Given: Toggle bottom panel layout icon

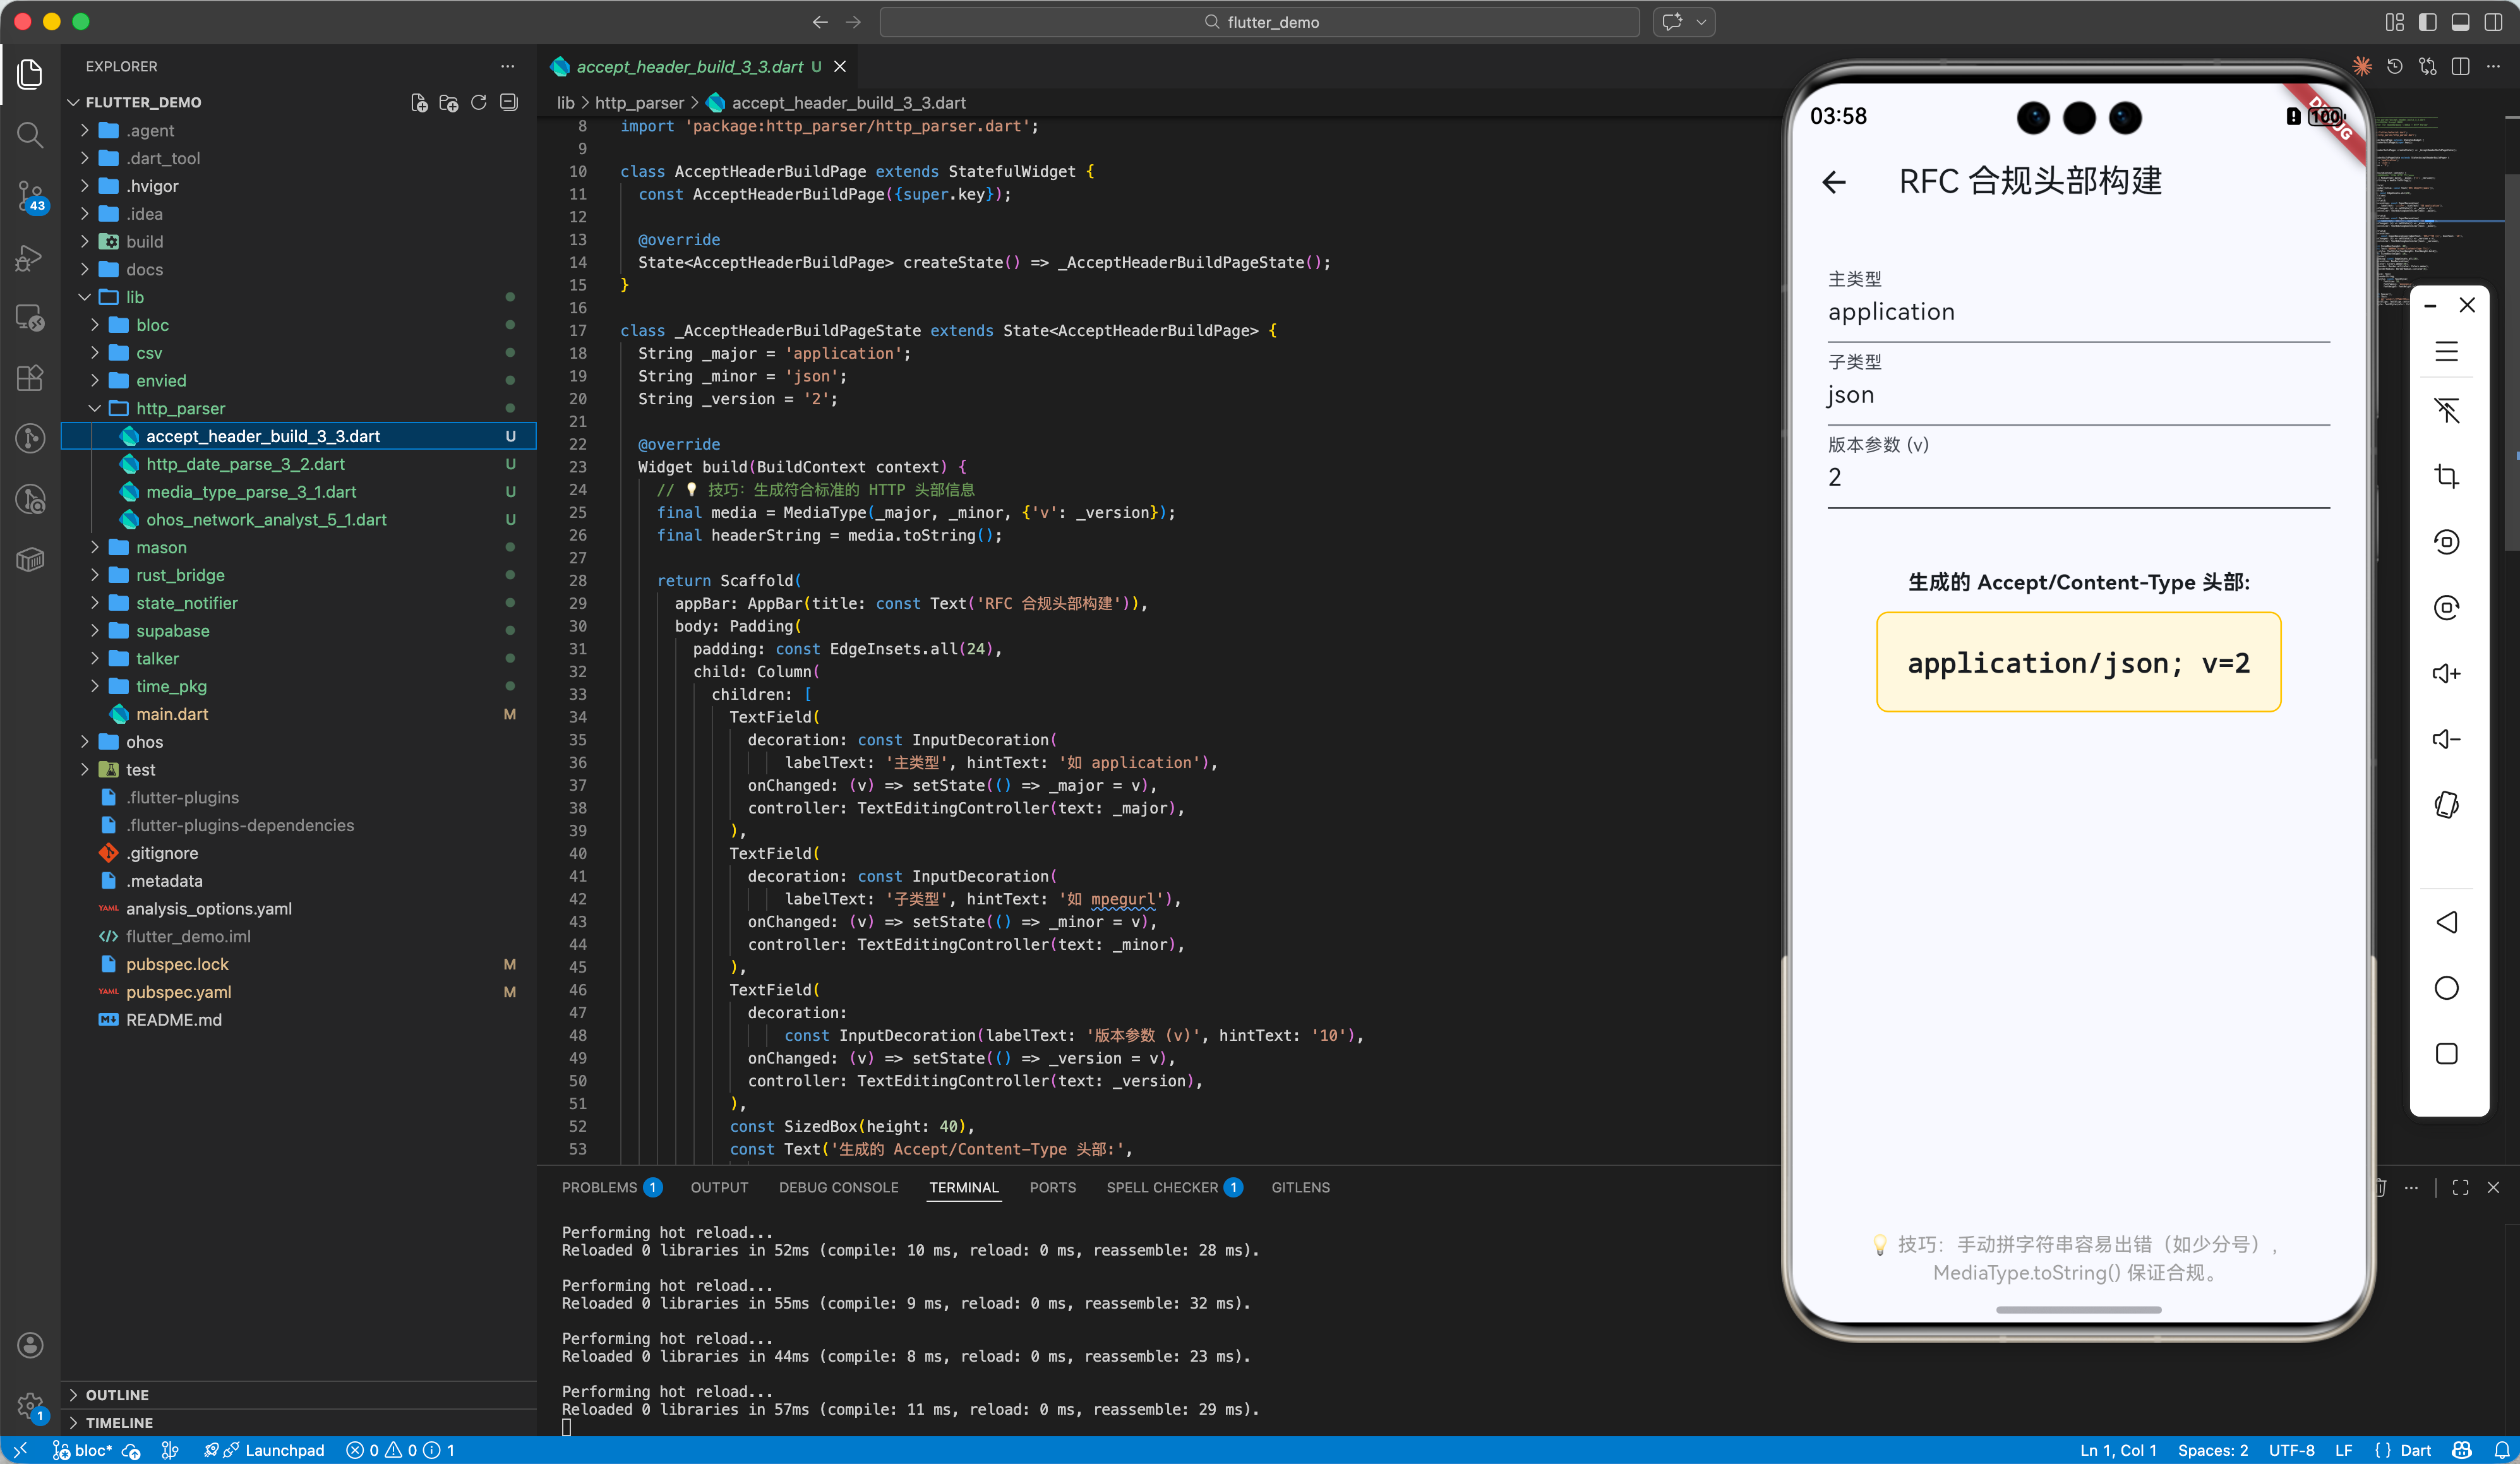Looking at the screenshot, I should [2461, 22].
